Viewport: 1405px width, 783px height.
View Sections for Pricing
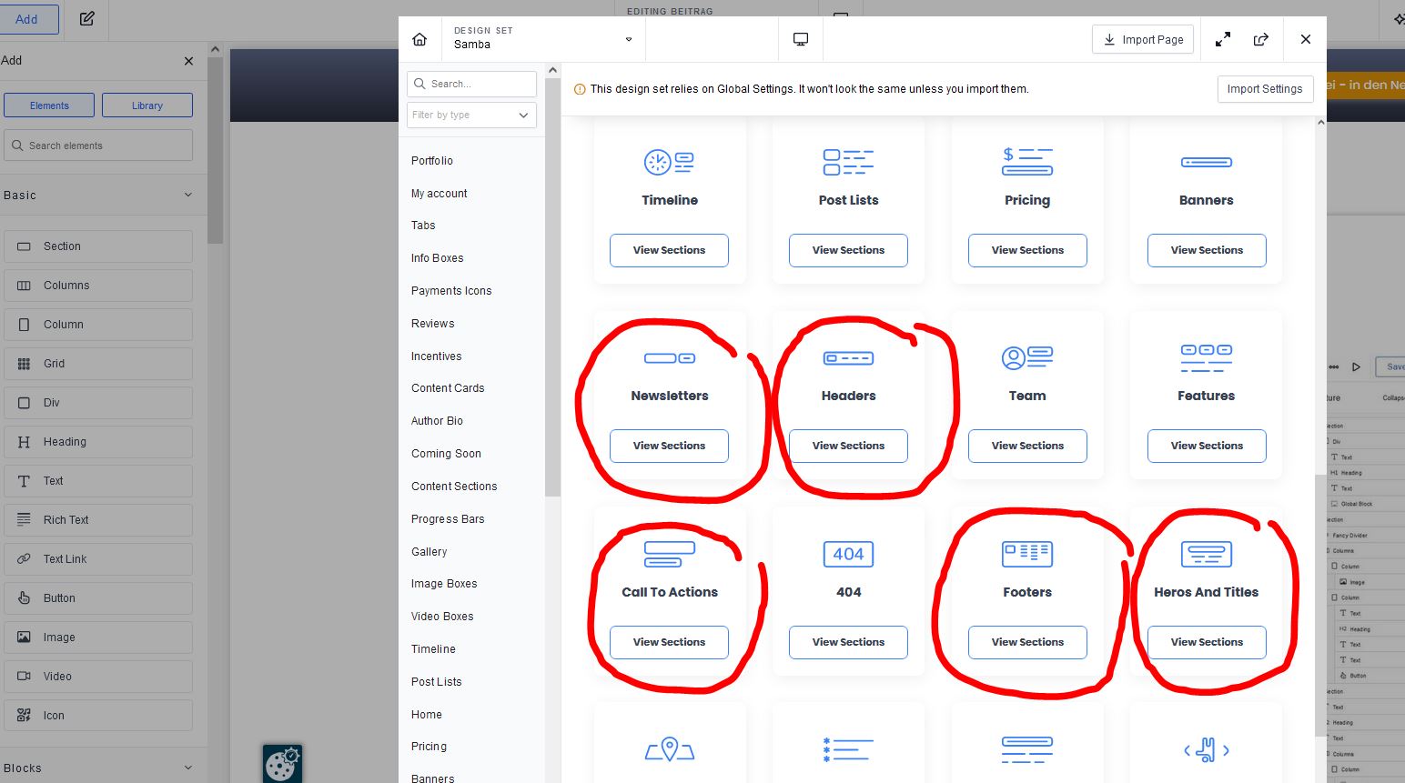click(1027, 250)
